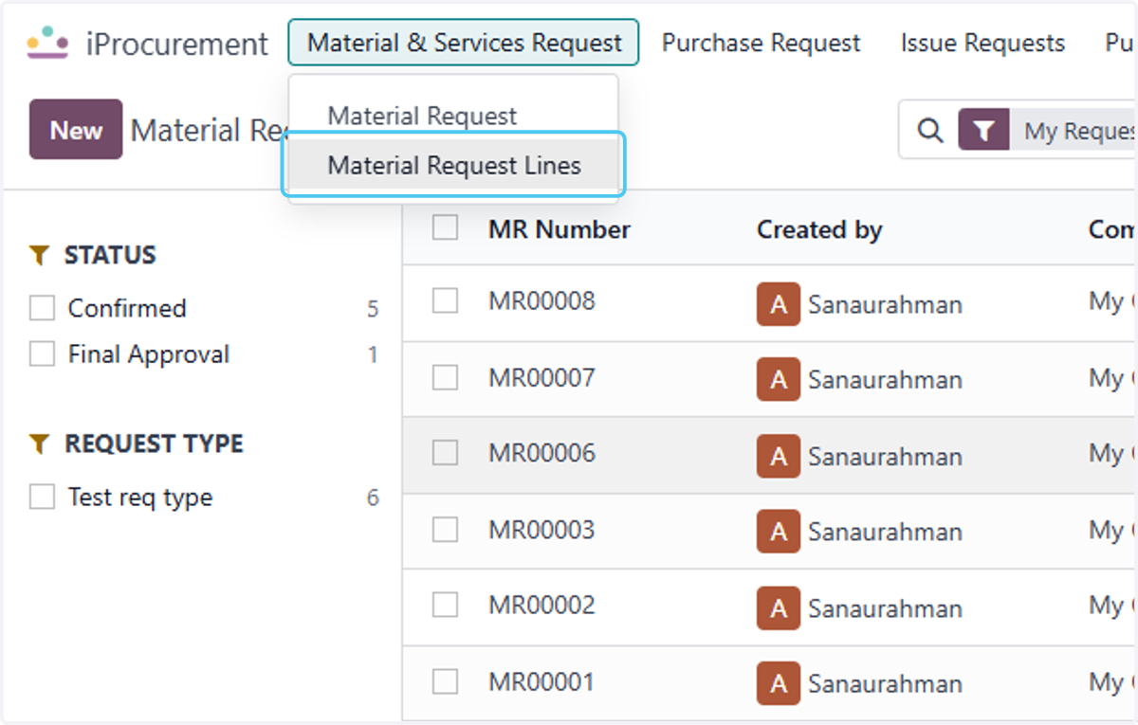Tick the select-all checkbox in table header
1138x725 pixels.
(x=445, y=227)
